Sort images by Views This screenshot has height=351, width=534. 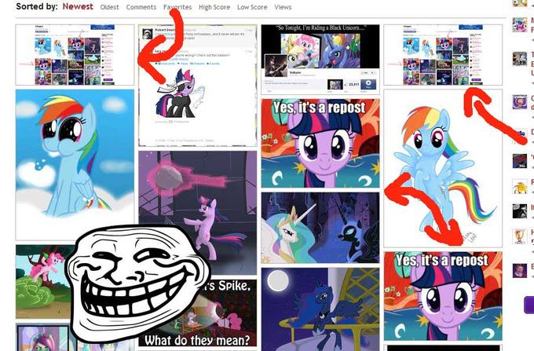pos(283,7)
